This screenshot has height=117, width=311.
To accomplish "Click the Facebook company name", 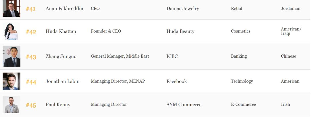I will [177, 82].
